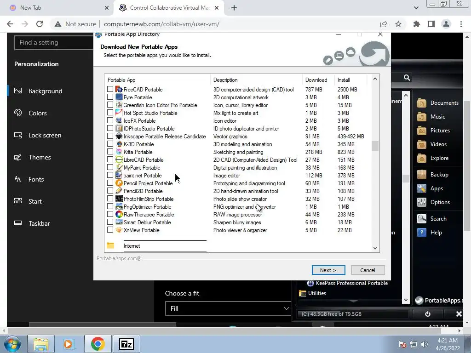
Task: Open media player from the taskbar
Action: (x=69, y=344)
